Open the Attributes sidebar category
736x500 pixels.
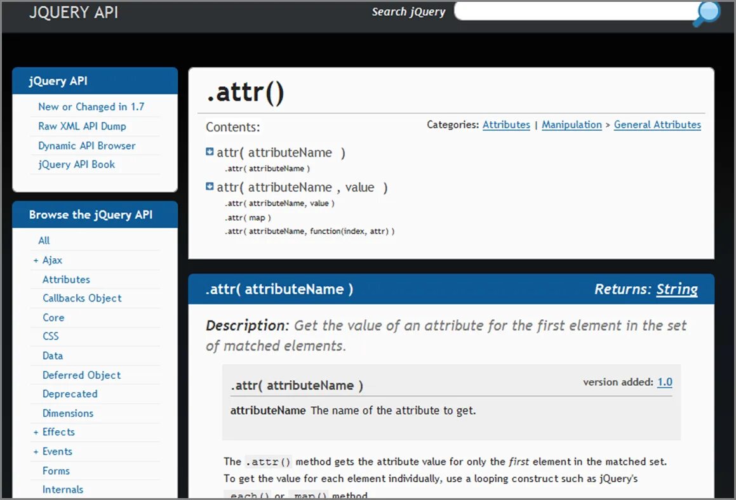pyautogui.click(x=66, y=280)
